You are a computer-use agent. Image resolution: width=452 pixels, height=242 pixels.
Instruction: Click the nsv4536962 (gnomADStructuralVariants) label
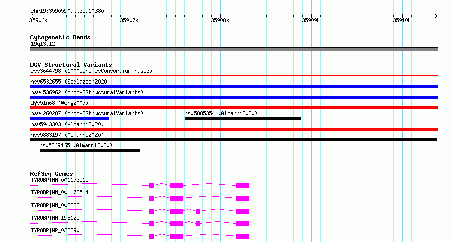[87, 92]
